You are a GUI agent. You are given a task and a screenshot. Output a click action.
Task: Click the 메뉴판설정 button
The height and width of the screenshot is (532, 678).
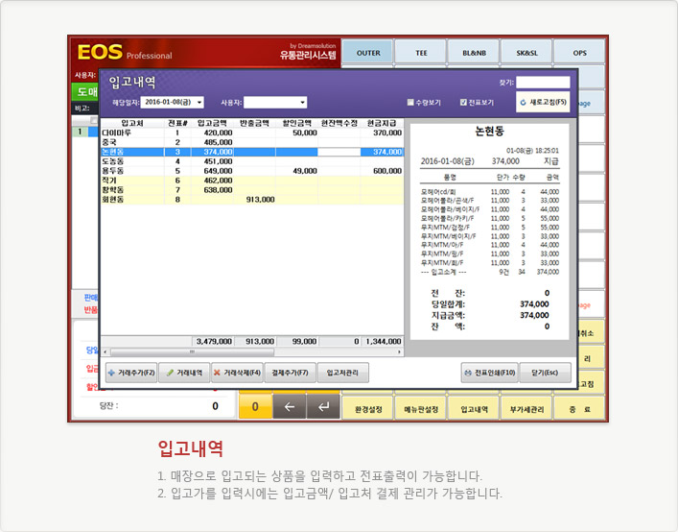click(421, 409)
